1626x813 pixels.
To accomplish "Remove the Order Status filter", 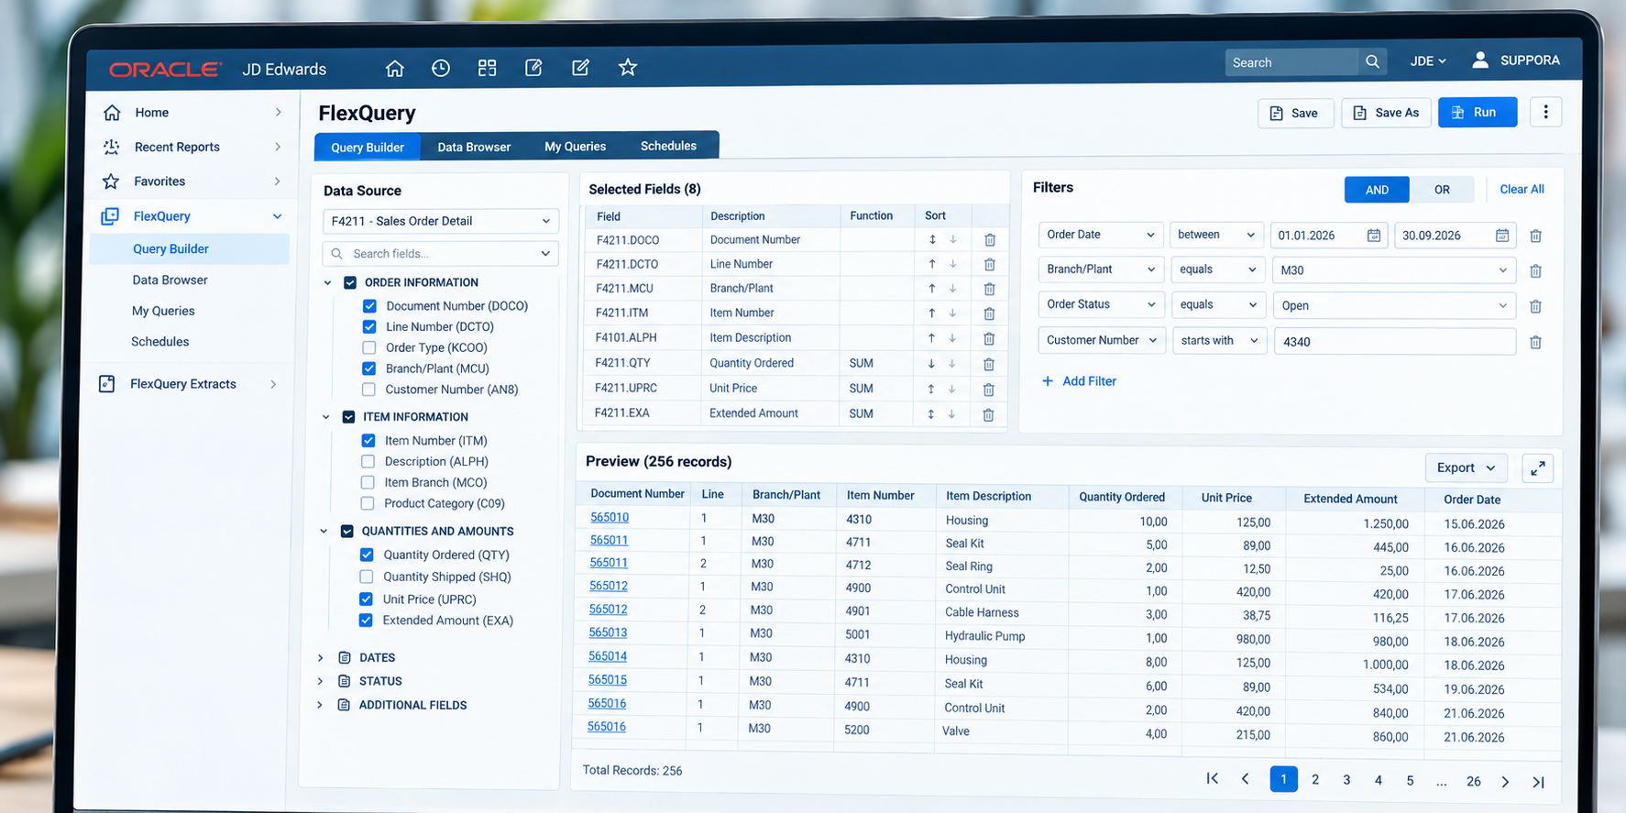I will (1535, 306).
